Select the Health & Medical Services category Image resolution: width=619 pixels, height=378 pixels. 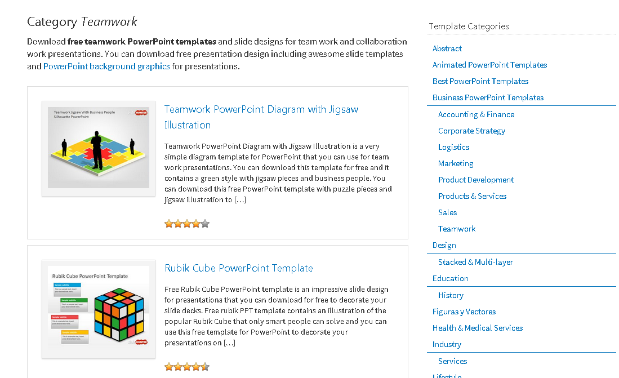tap(478, 328)
